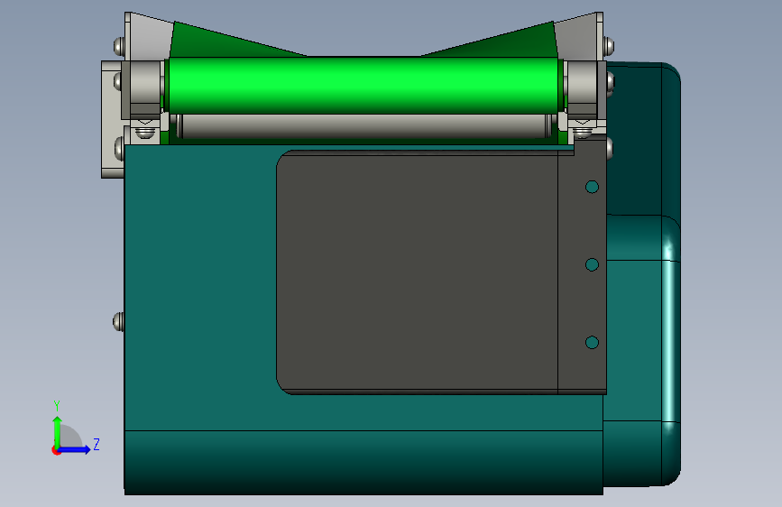Select the left gray bearing block holding roller

[x=145, y=90]
